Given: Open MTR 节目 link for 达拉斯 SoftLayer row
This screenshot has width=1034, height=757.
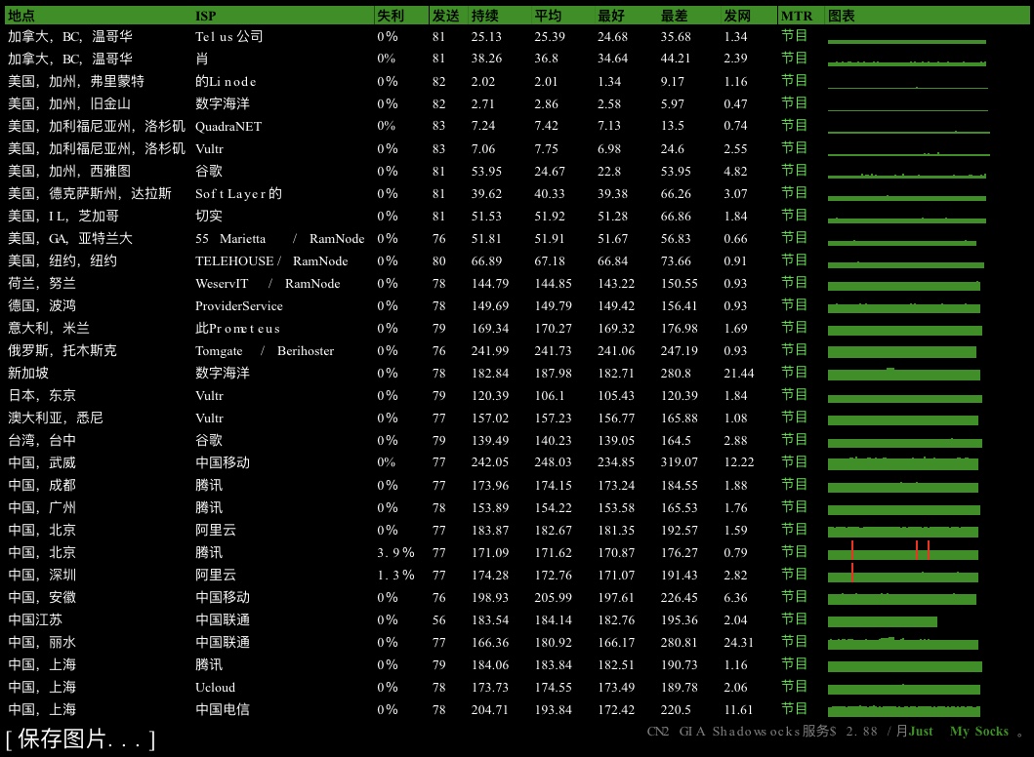Looking at the screenshot, I should [794, 192].
